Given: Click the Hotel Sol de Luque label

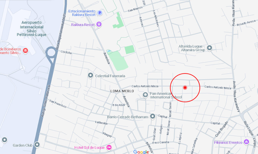Looking at the screenshot, I should 89,147.
